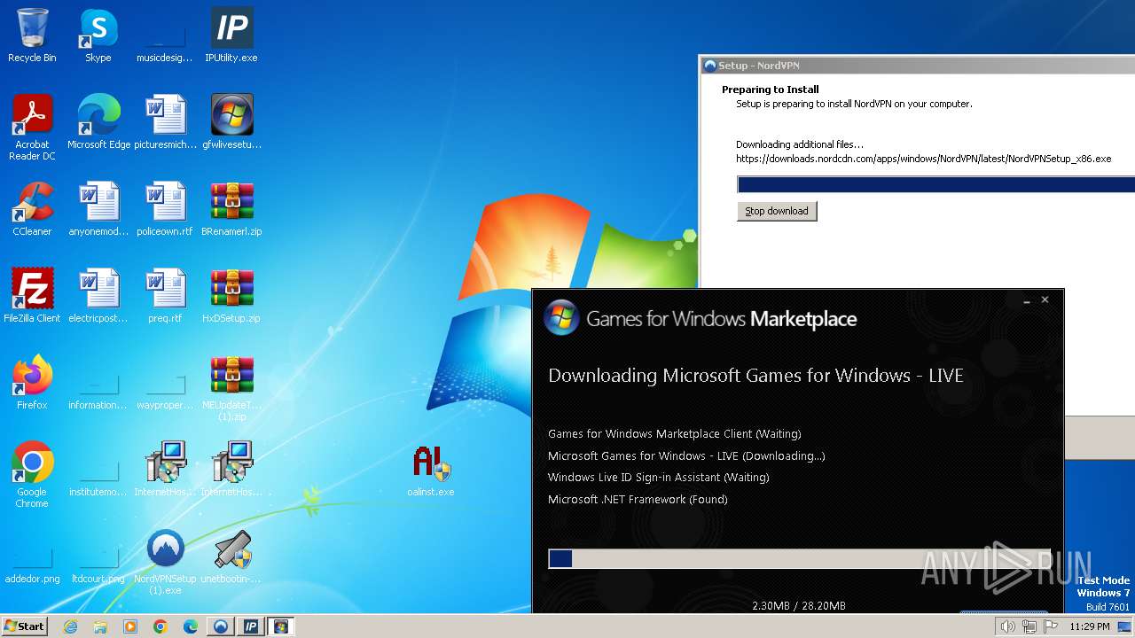The image size is (1135, 638).
Task: Open Edge from the taskbar
Action: (191, 626)
